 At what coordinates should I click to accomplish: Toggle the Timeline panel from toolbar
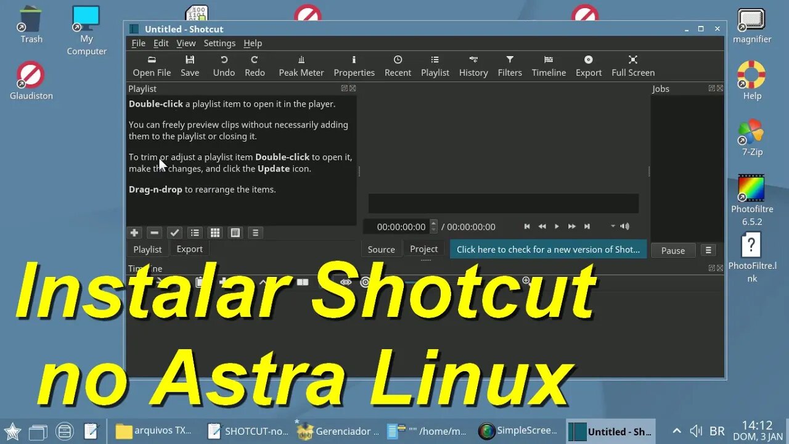[x=549, y=66]
